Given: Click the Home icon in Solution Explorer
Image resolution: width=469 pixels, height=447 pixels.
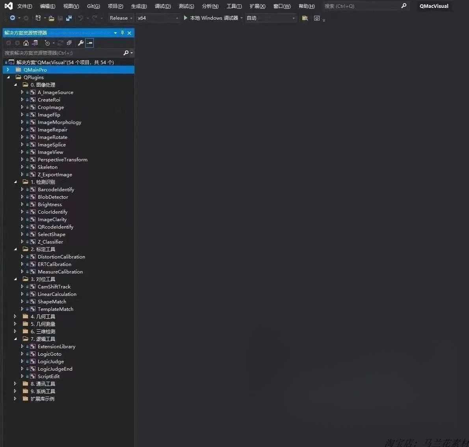Looking at the screenshot, I should 26,43.
